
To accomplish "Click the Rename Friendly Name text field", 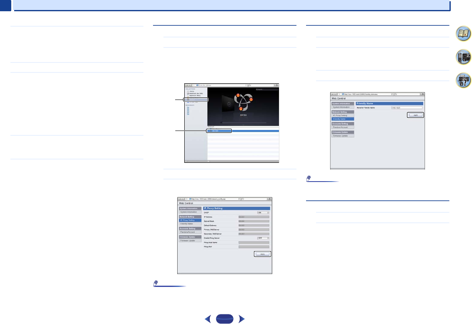I will tap(407, 107).
